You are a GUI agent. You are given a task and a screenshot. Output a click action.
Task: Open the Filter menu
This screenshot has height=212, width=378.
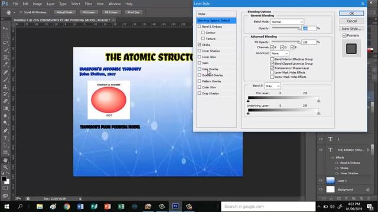tap(88, 4)
